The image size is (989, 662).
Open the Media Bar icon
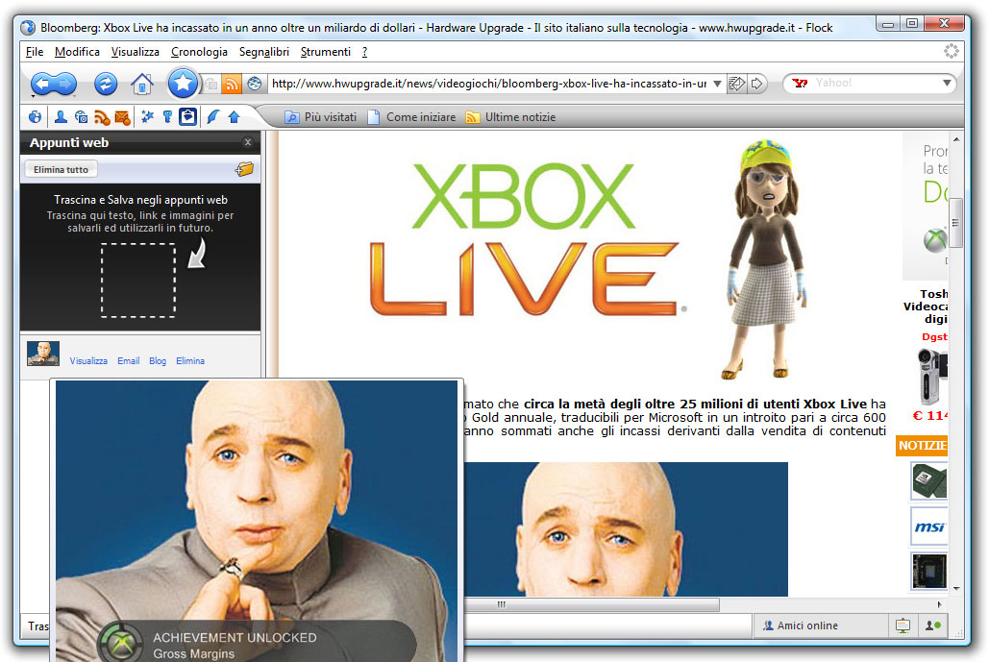81,116
